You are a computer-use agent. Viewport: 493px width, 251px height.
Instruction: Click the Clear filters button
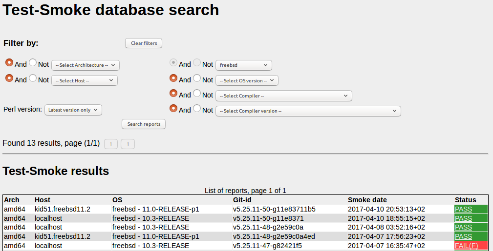[x=144, y=43]
